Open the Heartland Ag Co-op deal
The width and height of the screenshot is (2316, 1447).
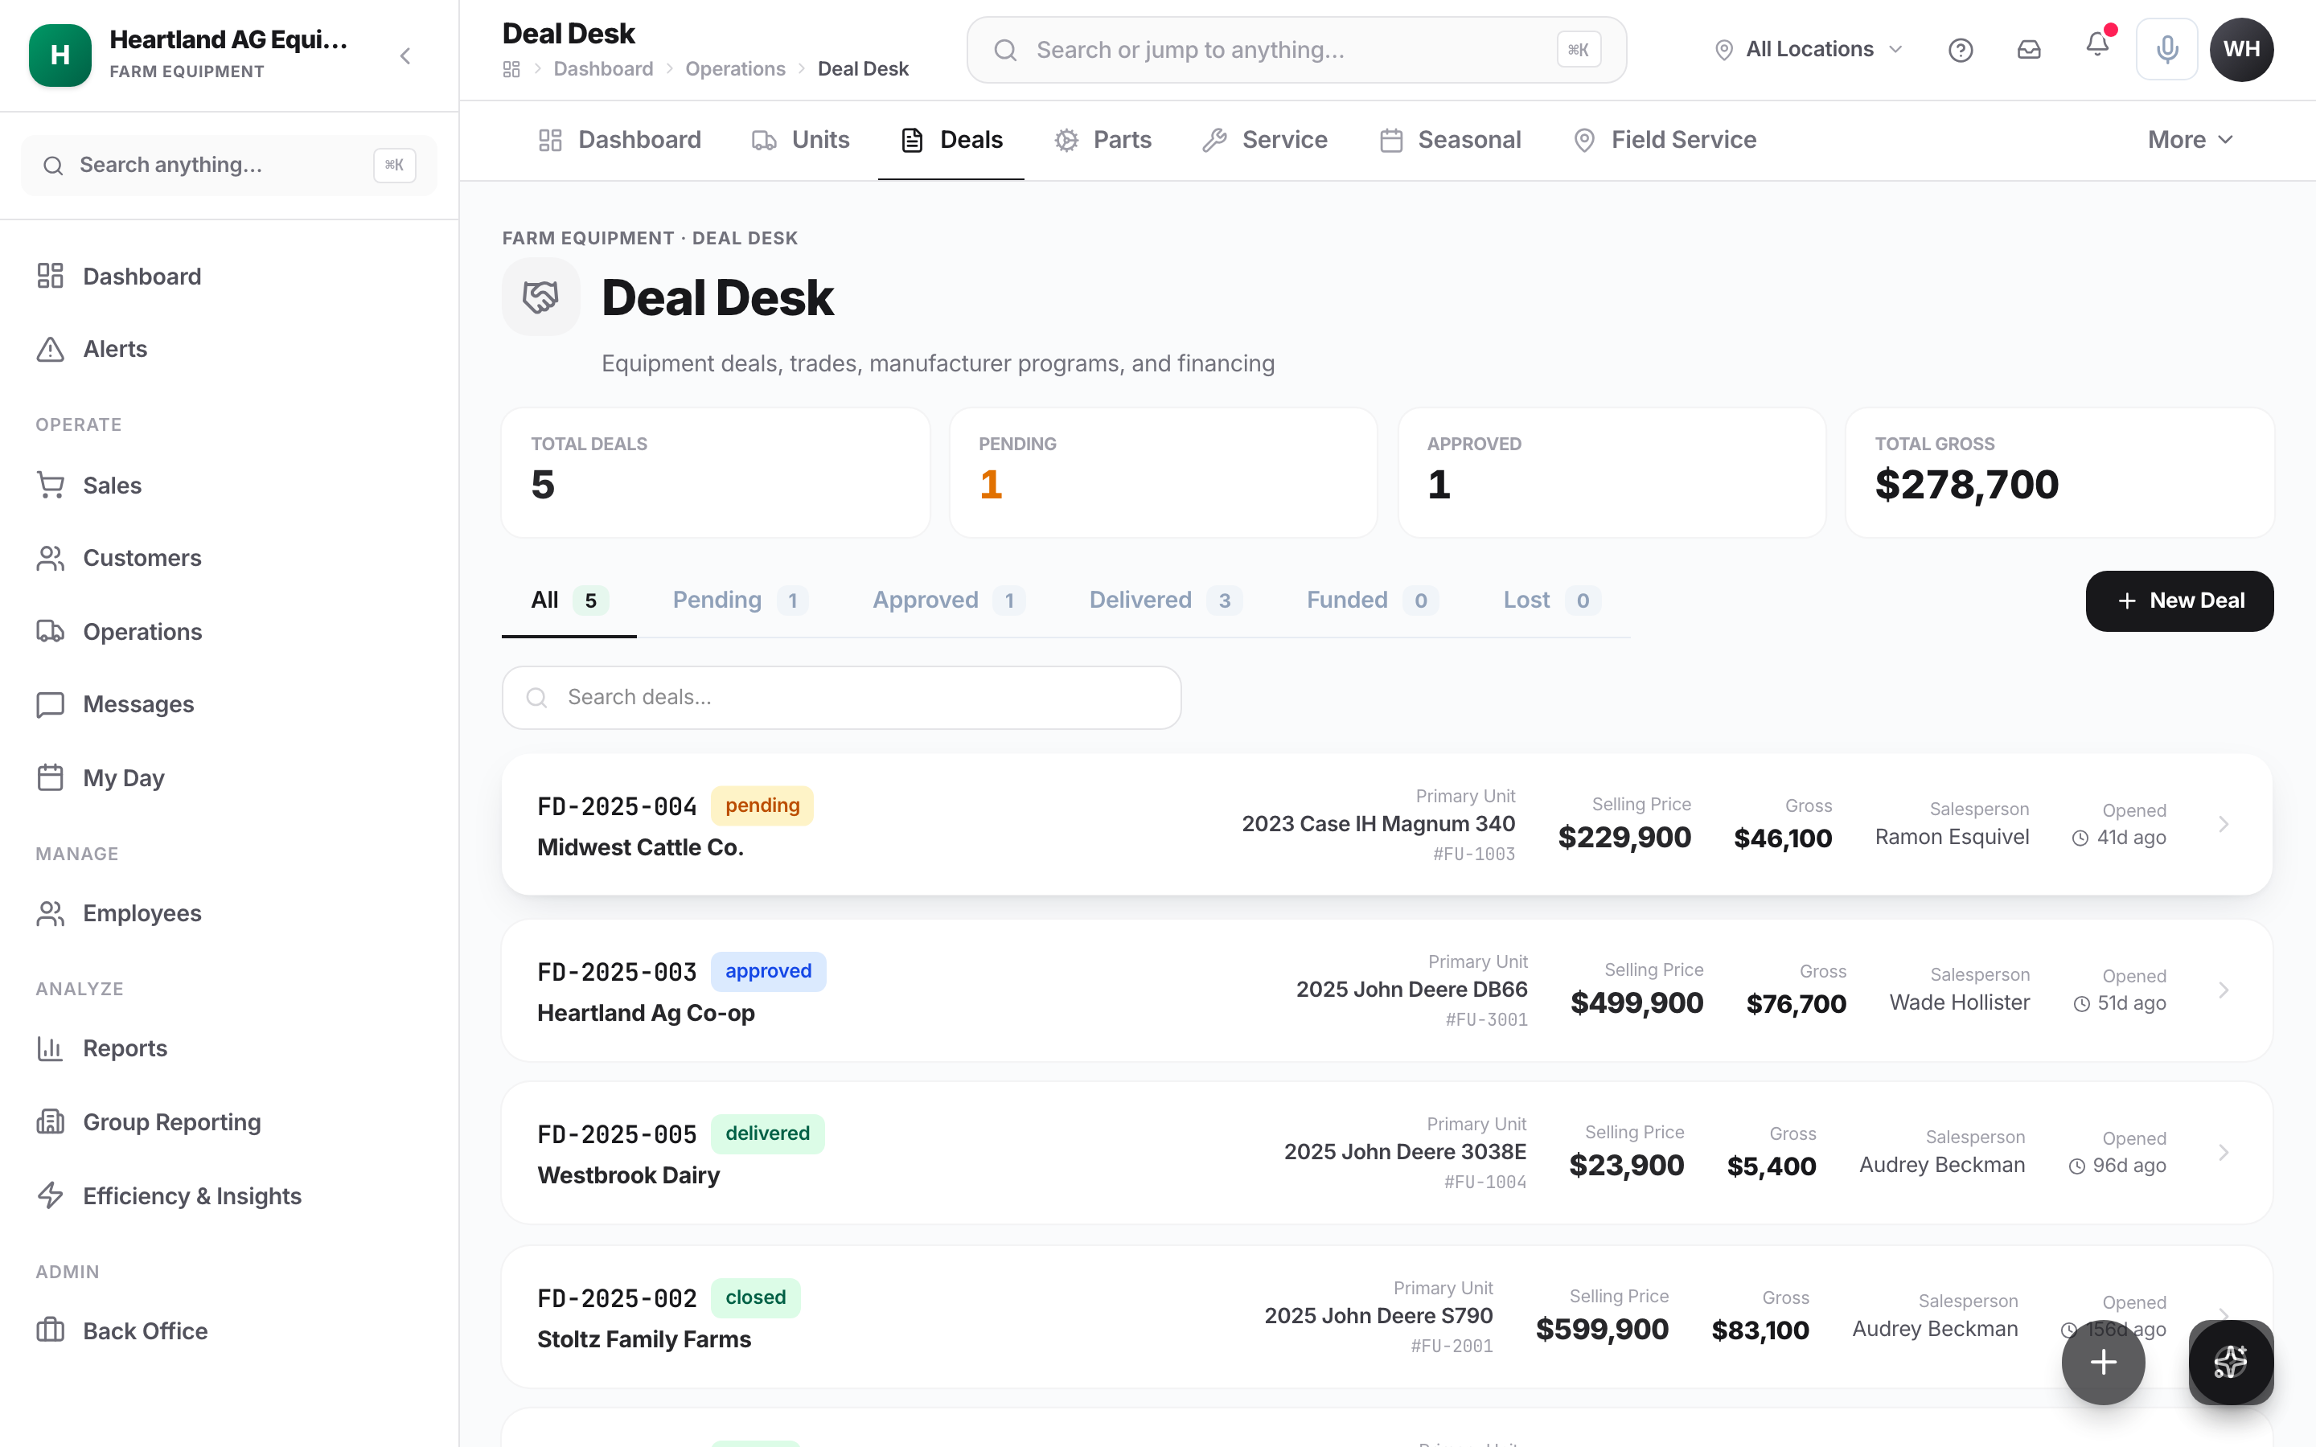1386,990
